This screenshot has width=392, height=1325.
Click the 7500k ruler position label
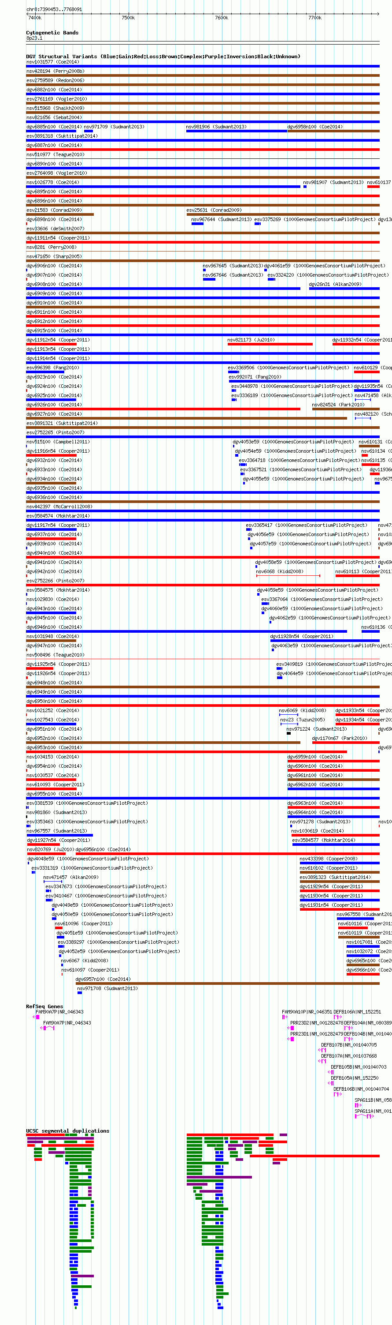(x=128, y=18)
